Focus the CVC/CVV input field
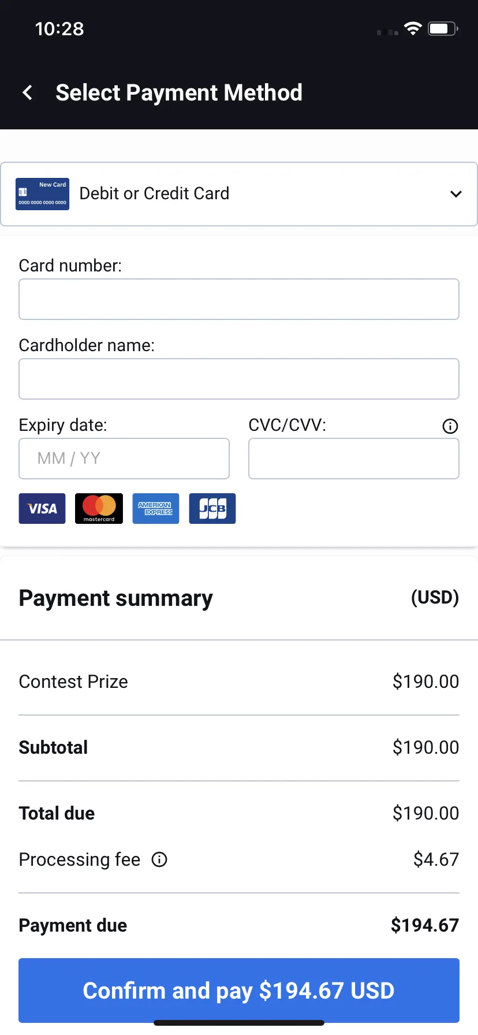 [x=354, y=459]
